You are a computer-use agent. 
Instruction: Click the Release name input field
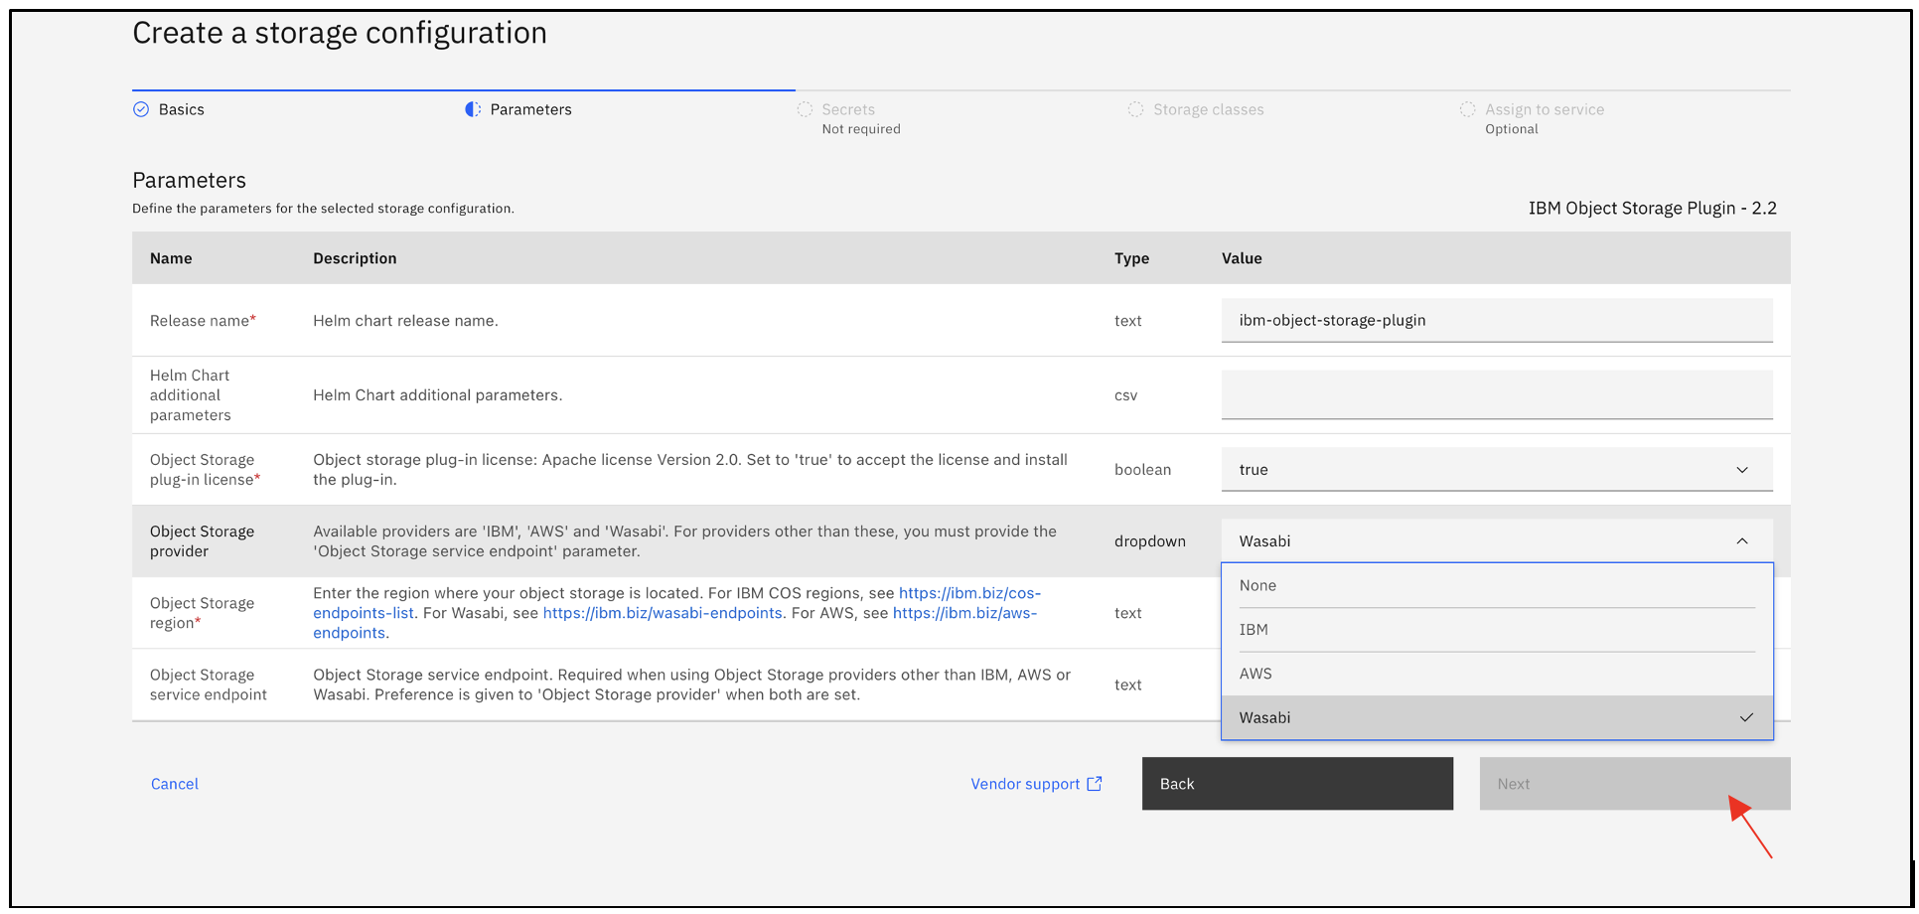tap(1497, 320)
